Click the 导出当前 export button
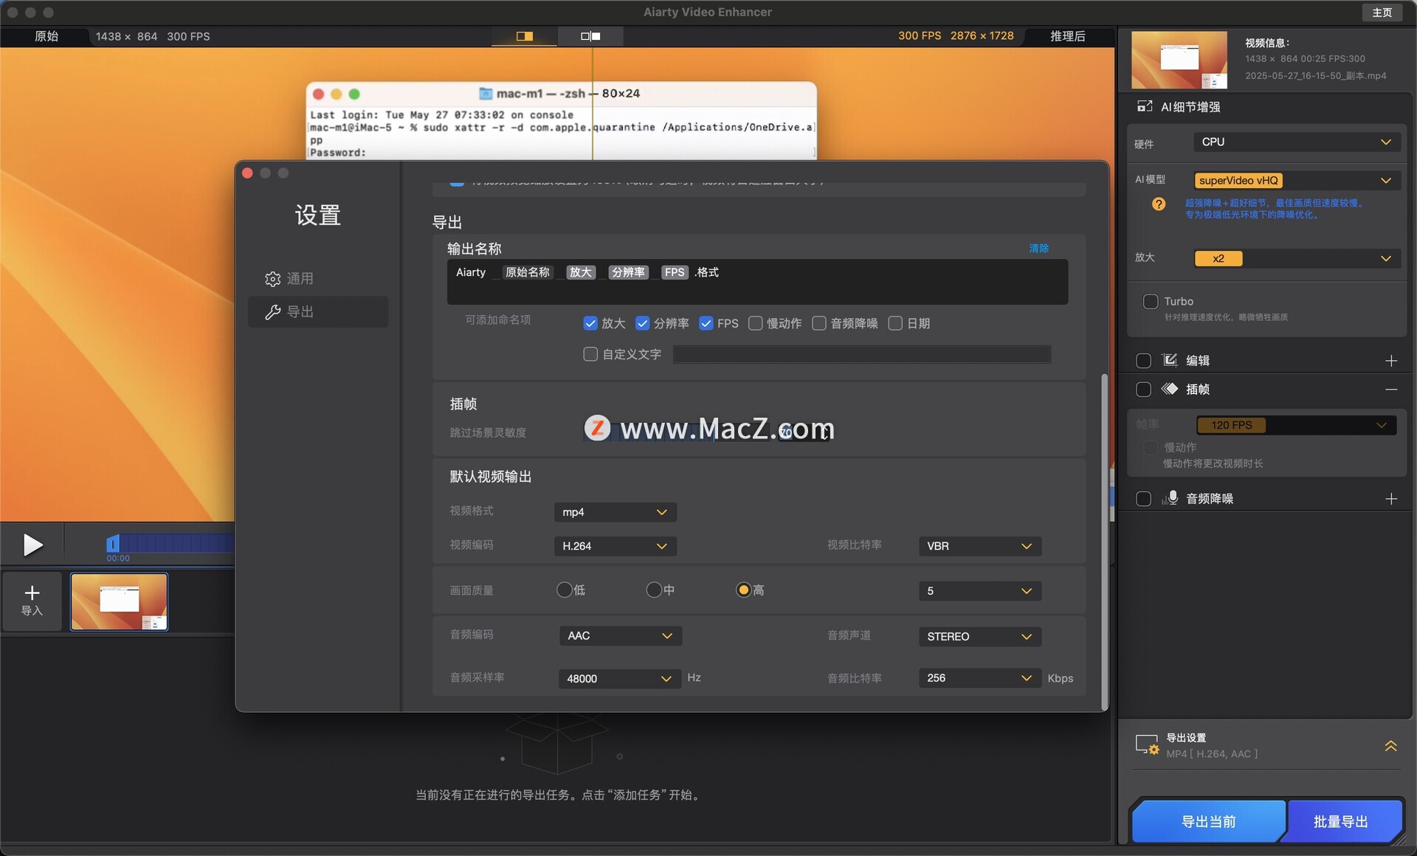The height and width of the screenshot is (856, 1417). 1208,821
